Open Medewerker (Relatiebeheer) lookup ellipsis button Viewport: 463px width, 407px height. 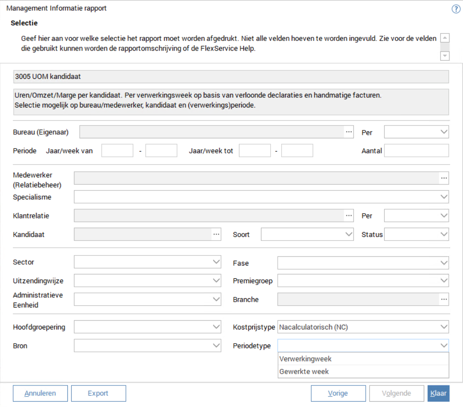click(444, 178)
